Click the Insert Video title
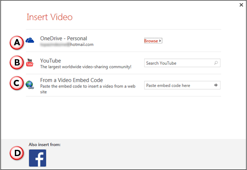The width and height of the screenshot is (247, 170). point(49,17)
